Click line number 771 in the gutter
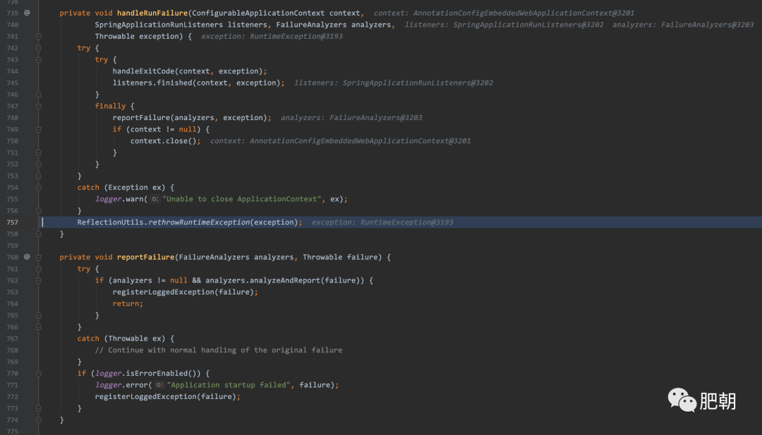The height and width of the screenshot is (435, 762). [x=13, y=385]
